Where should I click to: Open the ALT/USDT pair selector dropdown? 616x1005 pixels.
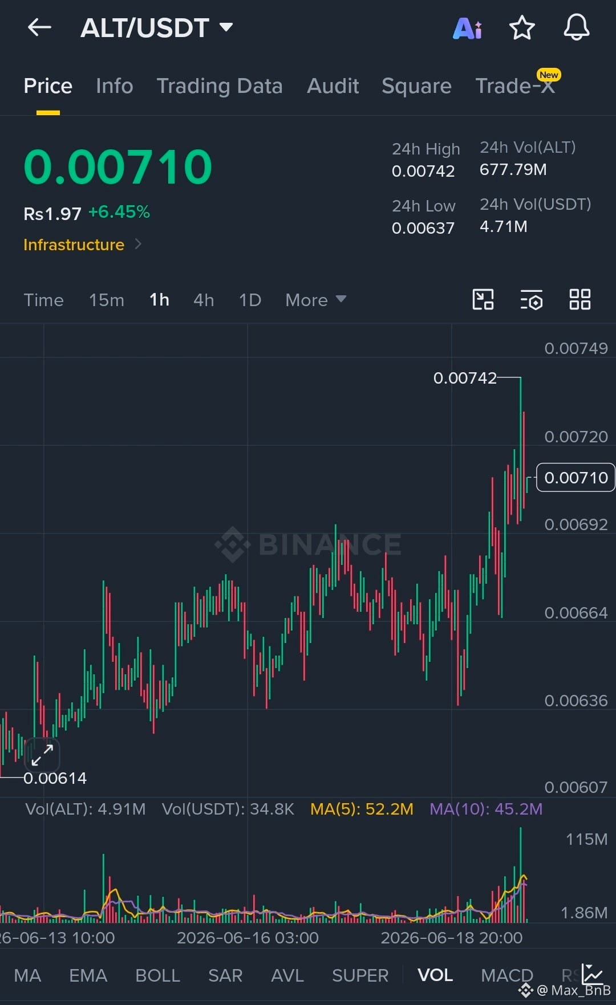(x=156, y=27)
